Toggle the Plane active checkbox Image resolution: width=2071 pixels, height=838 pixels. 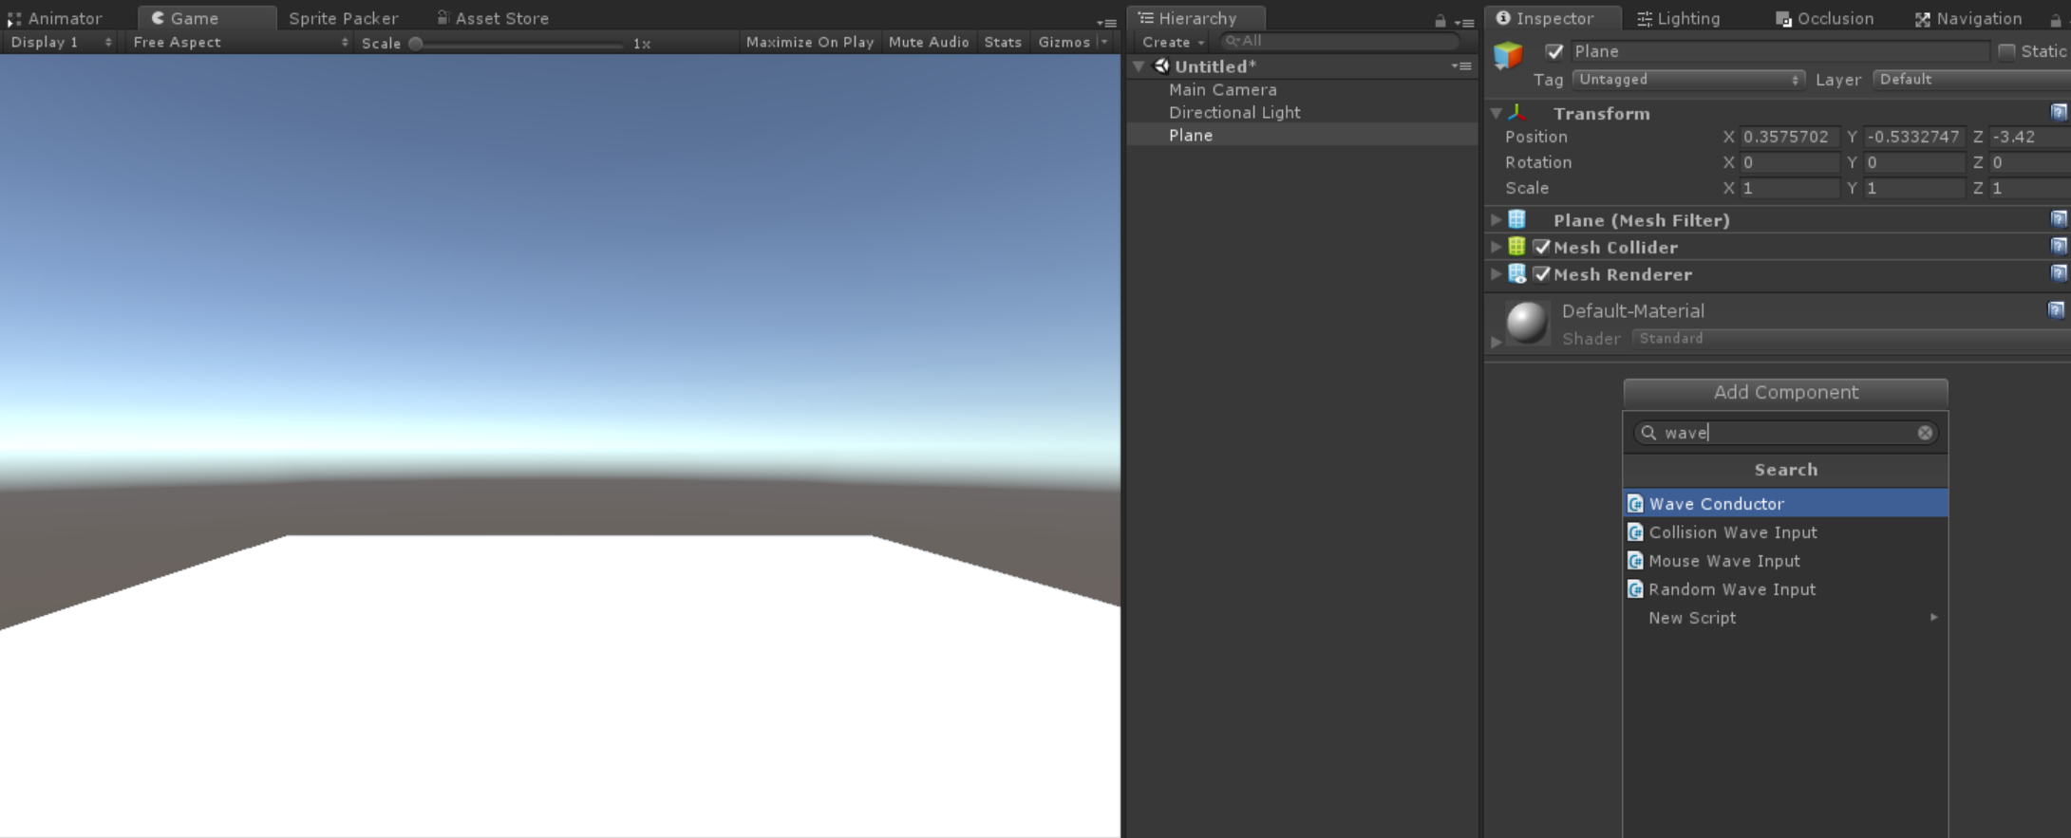pos(1554,52)
